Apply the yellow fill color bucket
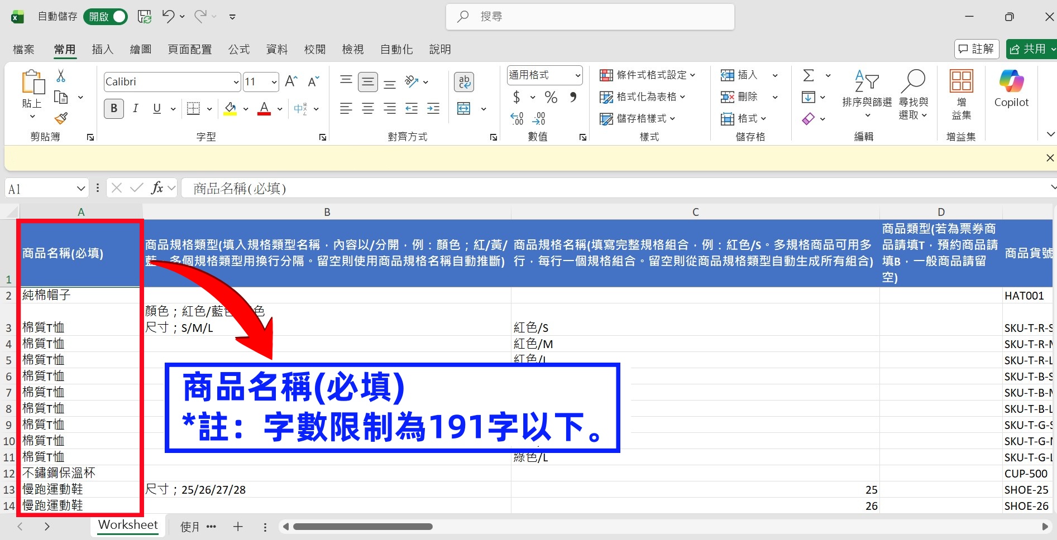The image size is (1057, 540). pos(230,108)
